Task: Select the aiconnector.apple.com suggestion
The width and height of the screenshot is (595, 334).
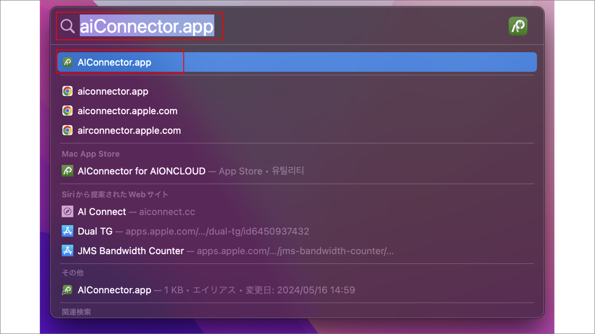Action: click(x=127, y=111)
